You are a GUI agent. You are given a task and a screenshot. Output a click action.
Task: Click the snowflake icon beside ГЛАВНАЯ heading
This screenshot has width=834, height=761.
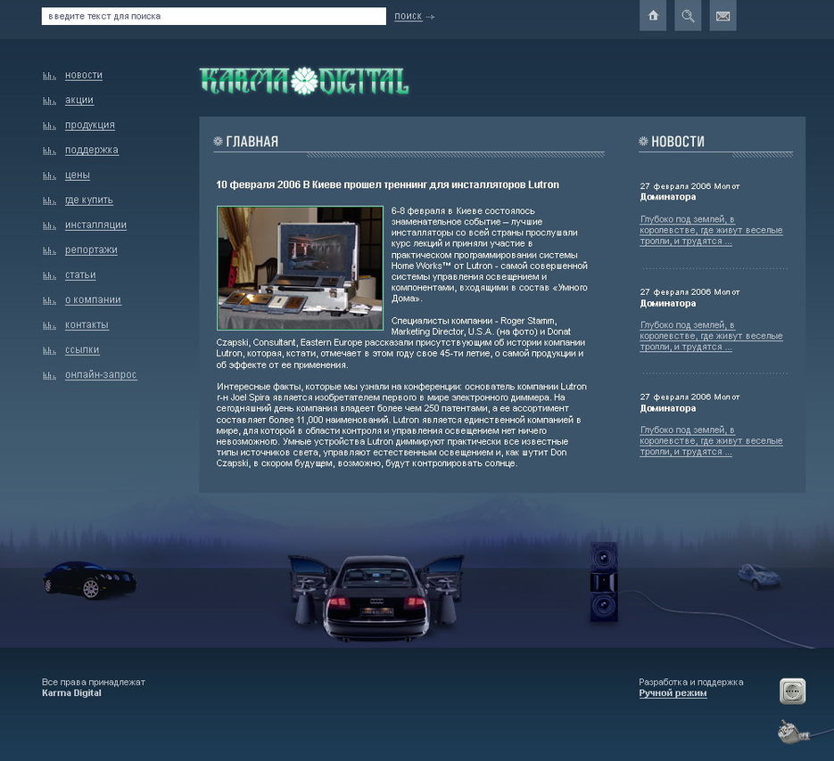coord(218,142)
